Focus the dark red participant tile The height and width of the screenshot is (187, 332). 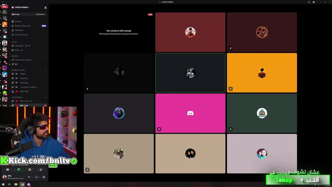click(x=190, y=32)
